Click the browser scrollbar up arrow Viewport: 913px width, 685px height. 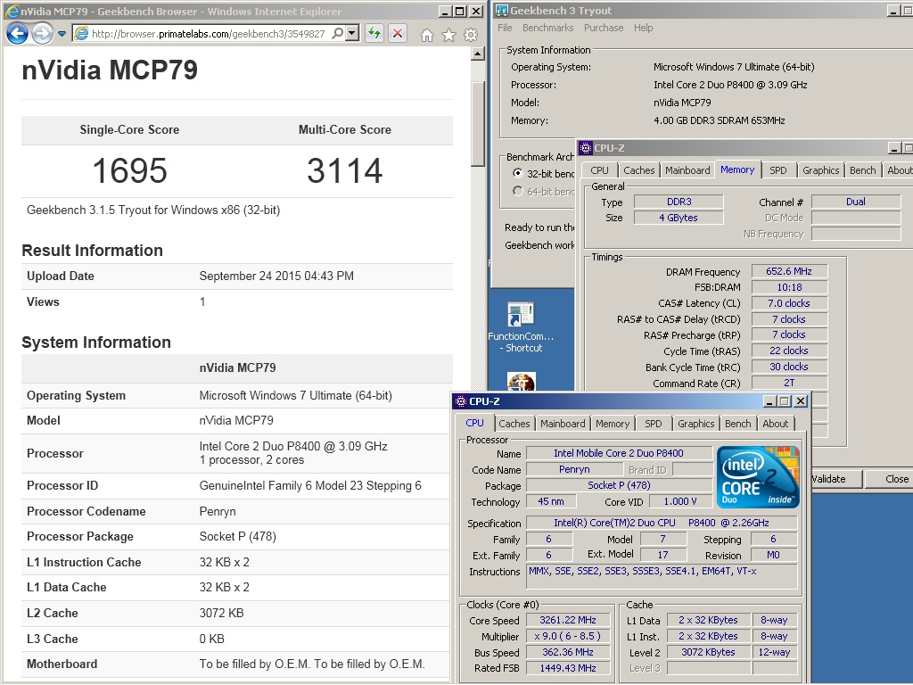(x=478, y=54)
